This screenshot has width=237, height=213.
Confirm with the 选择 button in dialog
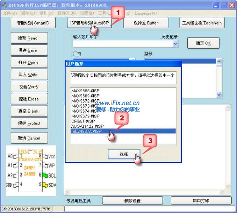click(x=124, y=154)
